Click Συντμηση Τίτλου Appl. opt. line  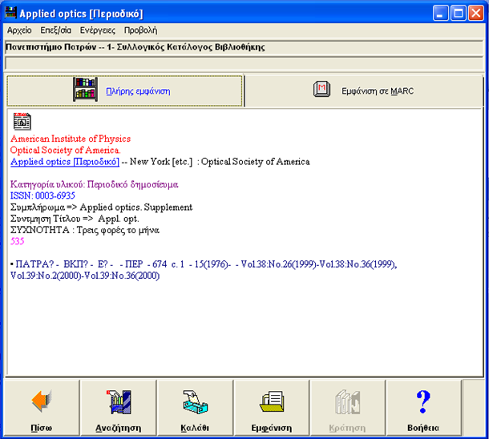click(x=75, y=219)
